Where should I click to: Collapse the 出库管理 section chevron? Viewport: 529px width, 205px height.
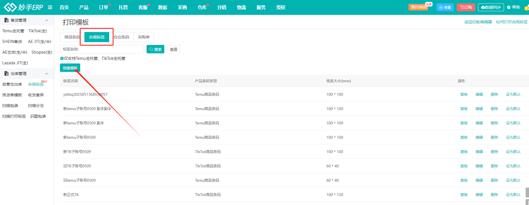[47, 74]
